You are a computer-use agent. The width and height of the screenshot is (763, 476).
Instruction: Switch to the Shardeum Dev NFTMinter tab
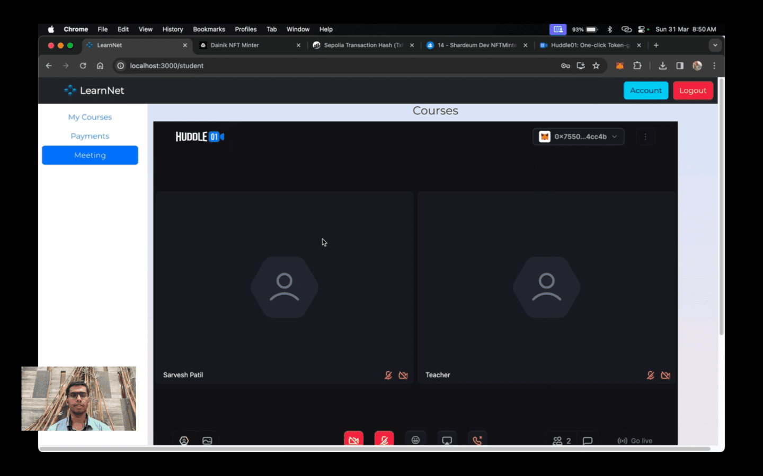475,45
